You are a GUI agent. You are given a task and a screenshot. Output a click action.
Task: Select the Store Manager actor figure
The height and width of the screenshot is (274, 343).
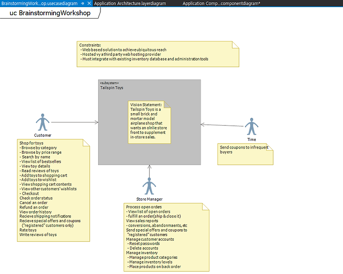149,186
